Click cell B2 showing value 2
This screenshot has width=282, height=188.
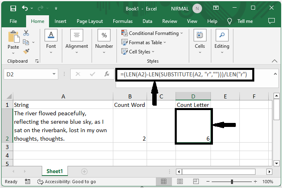(x=130, y=126)
